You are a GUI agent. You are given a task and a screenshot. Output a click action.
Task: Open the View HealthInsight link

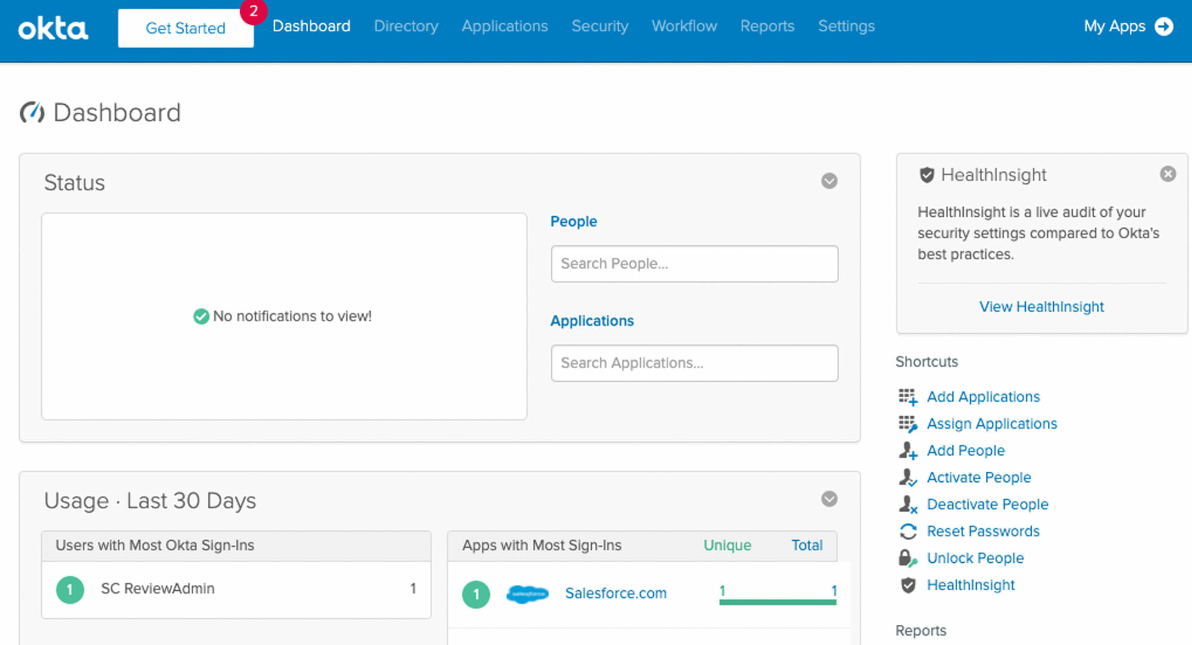tap(1041, 307)
